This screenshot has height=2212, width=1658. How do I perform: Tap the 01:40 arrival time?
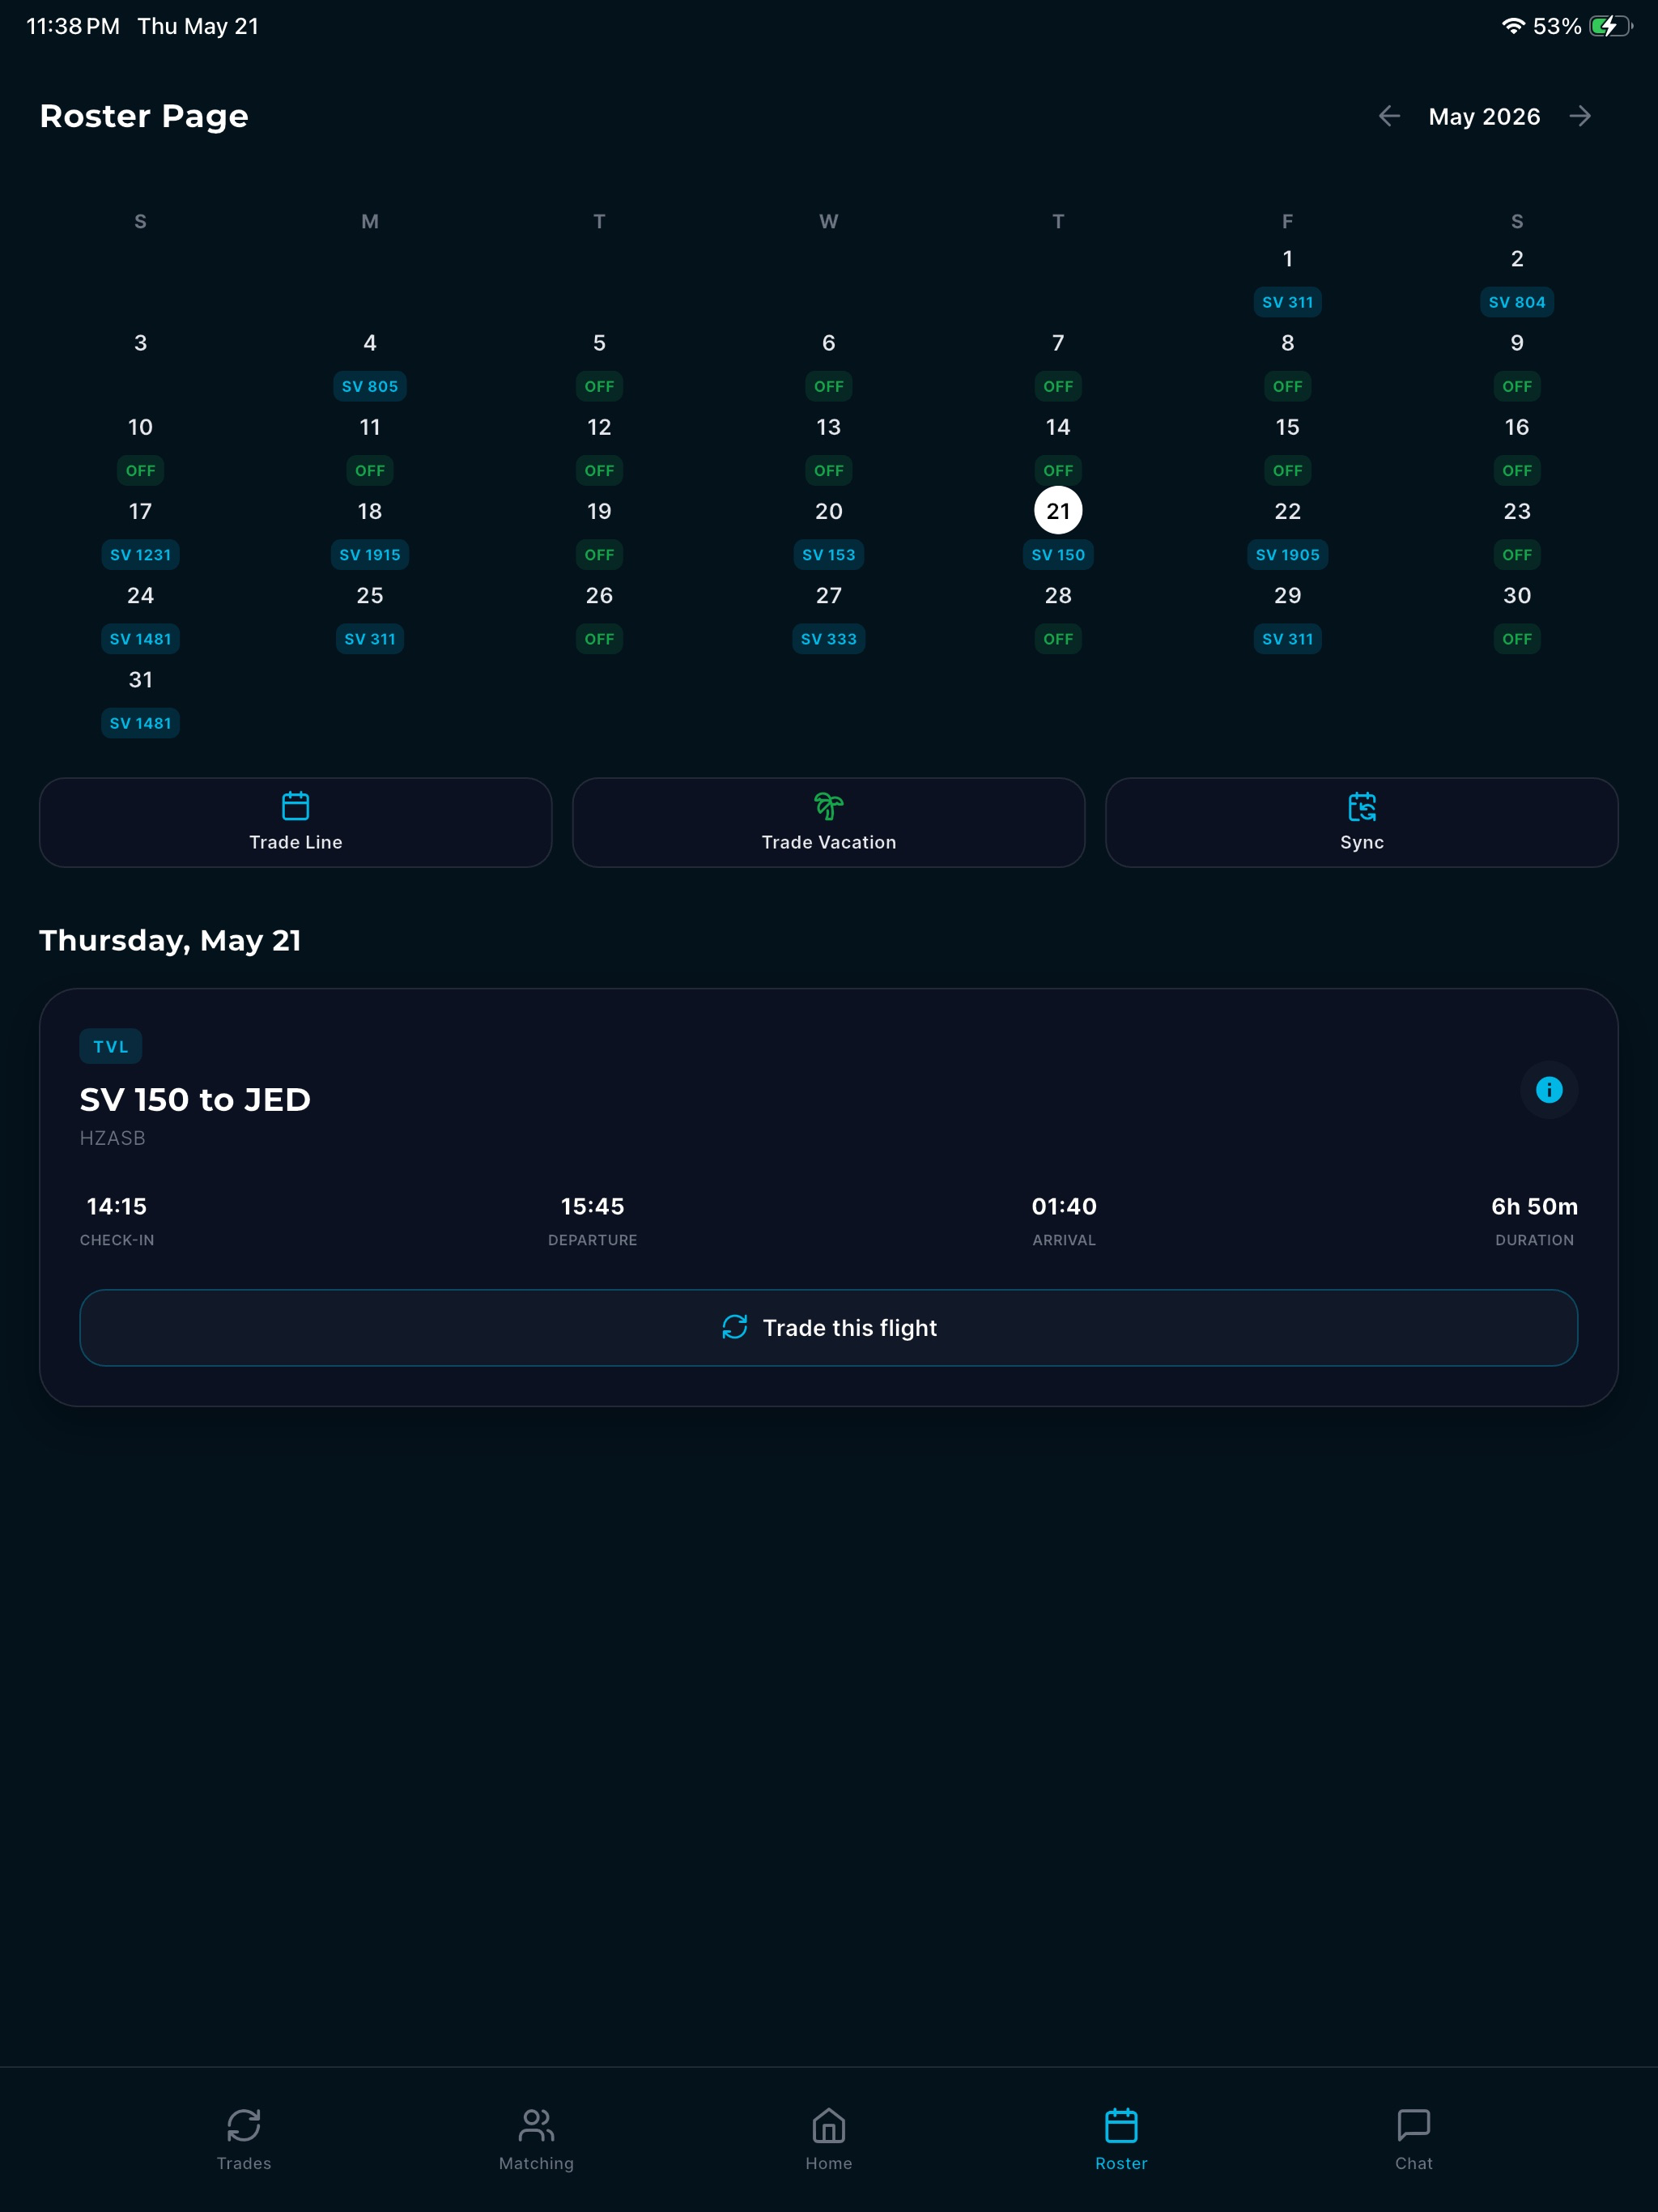pyautogui.click(x=1064, y=1206)
